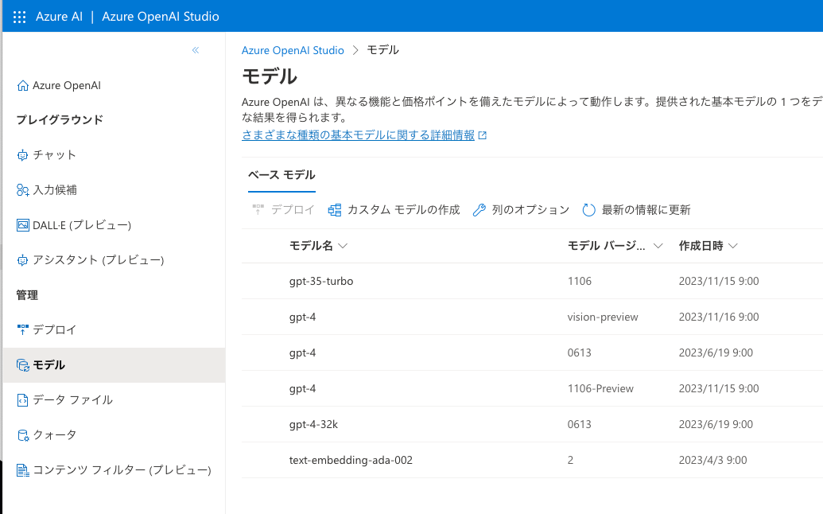Click Azure AI in top header
The image size is (823, 514).
[59, 17]
